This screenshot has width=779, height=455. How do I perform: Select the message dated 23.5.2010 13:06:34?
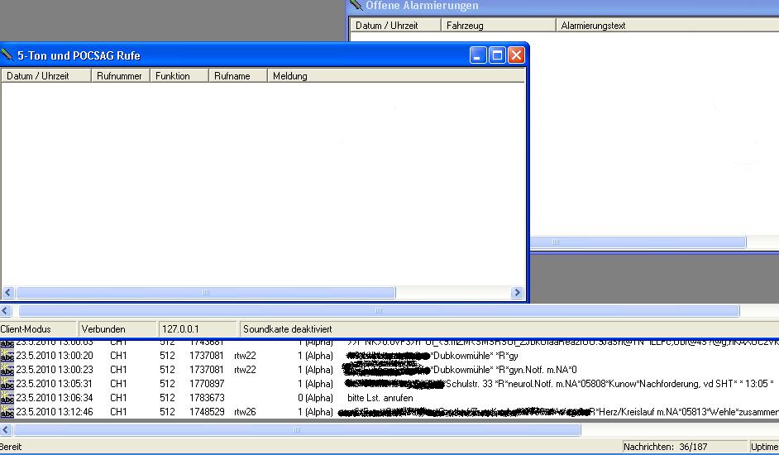point(389,398)
